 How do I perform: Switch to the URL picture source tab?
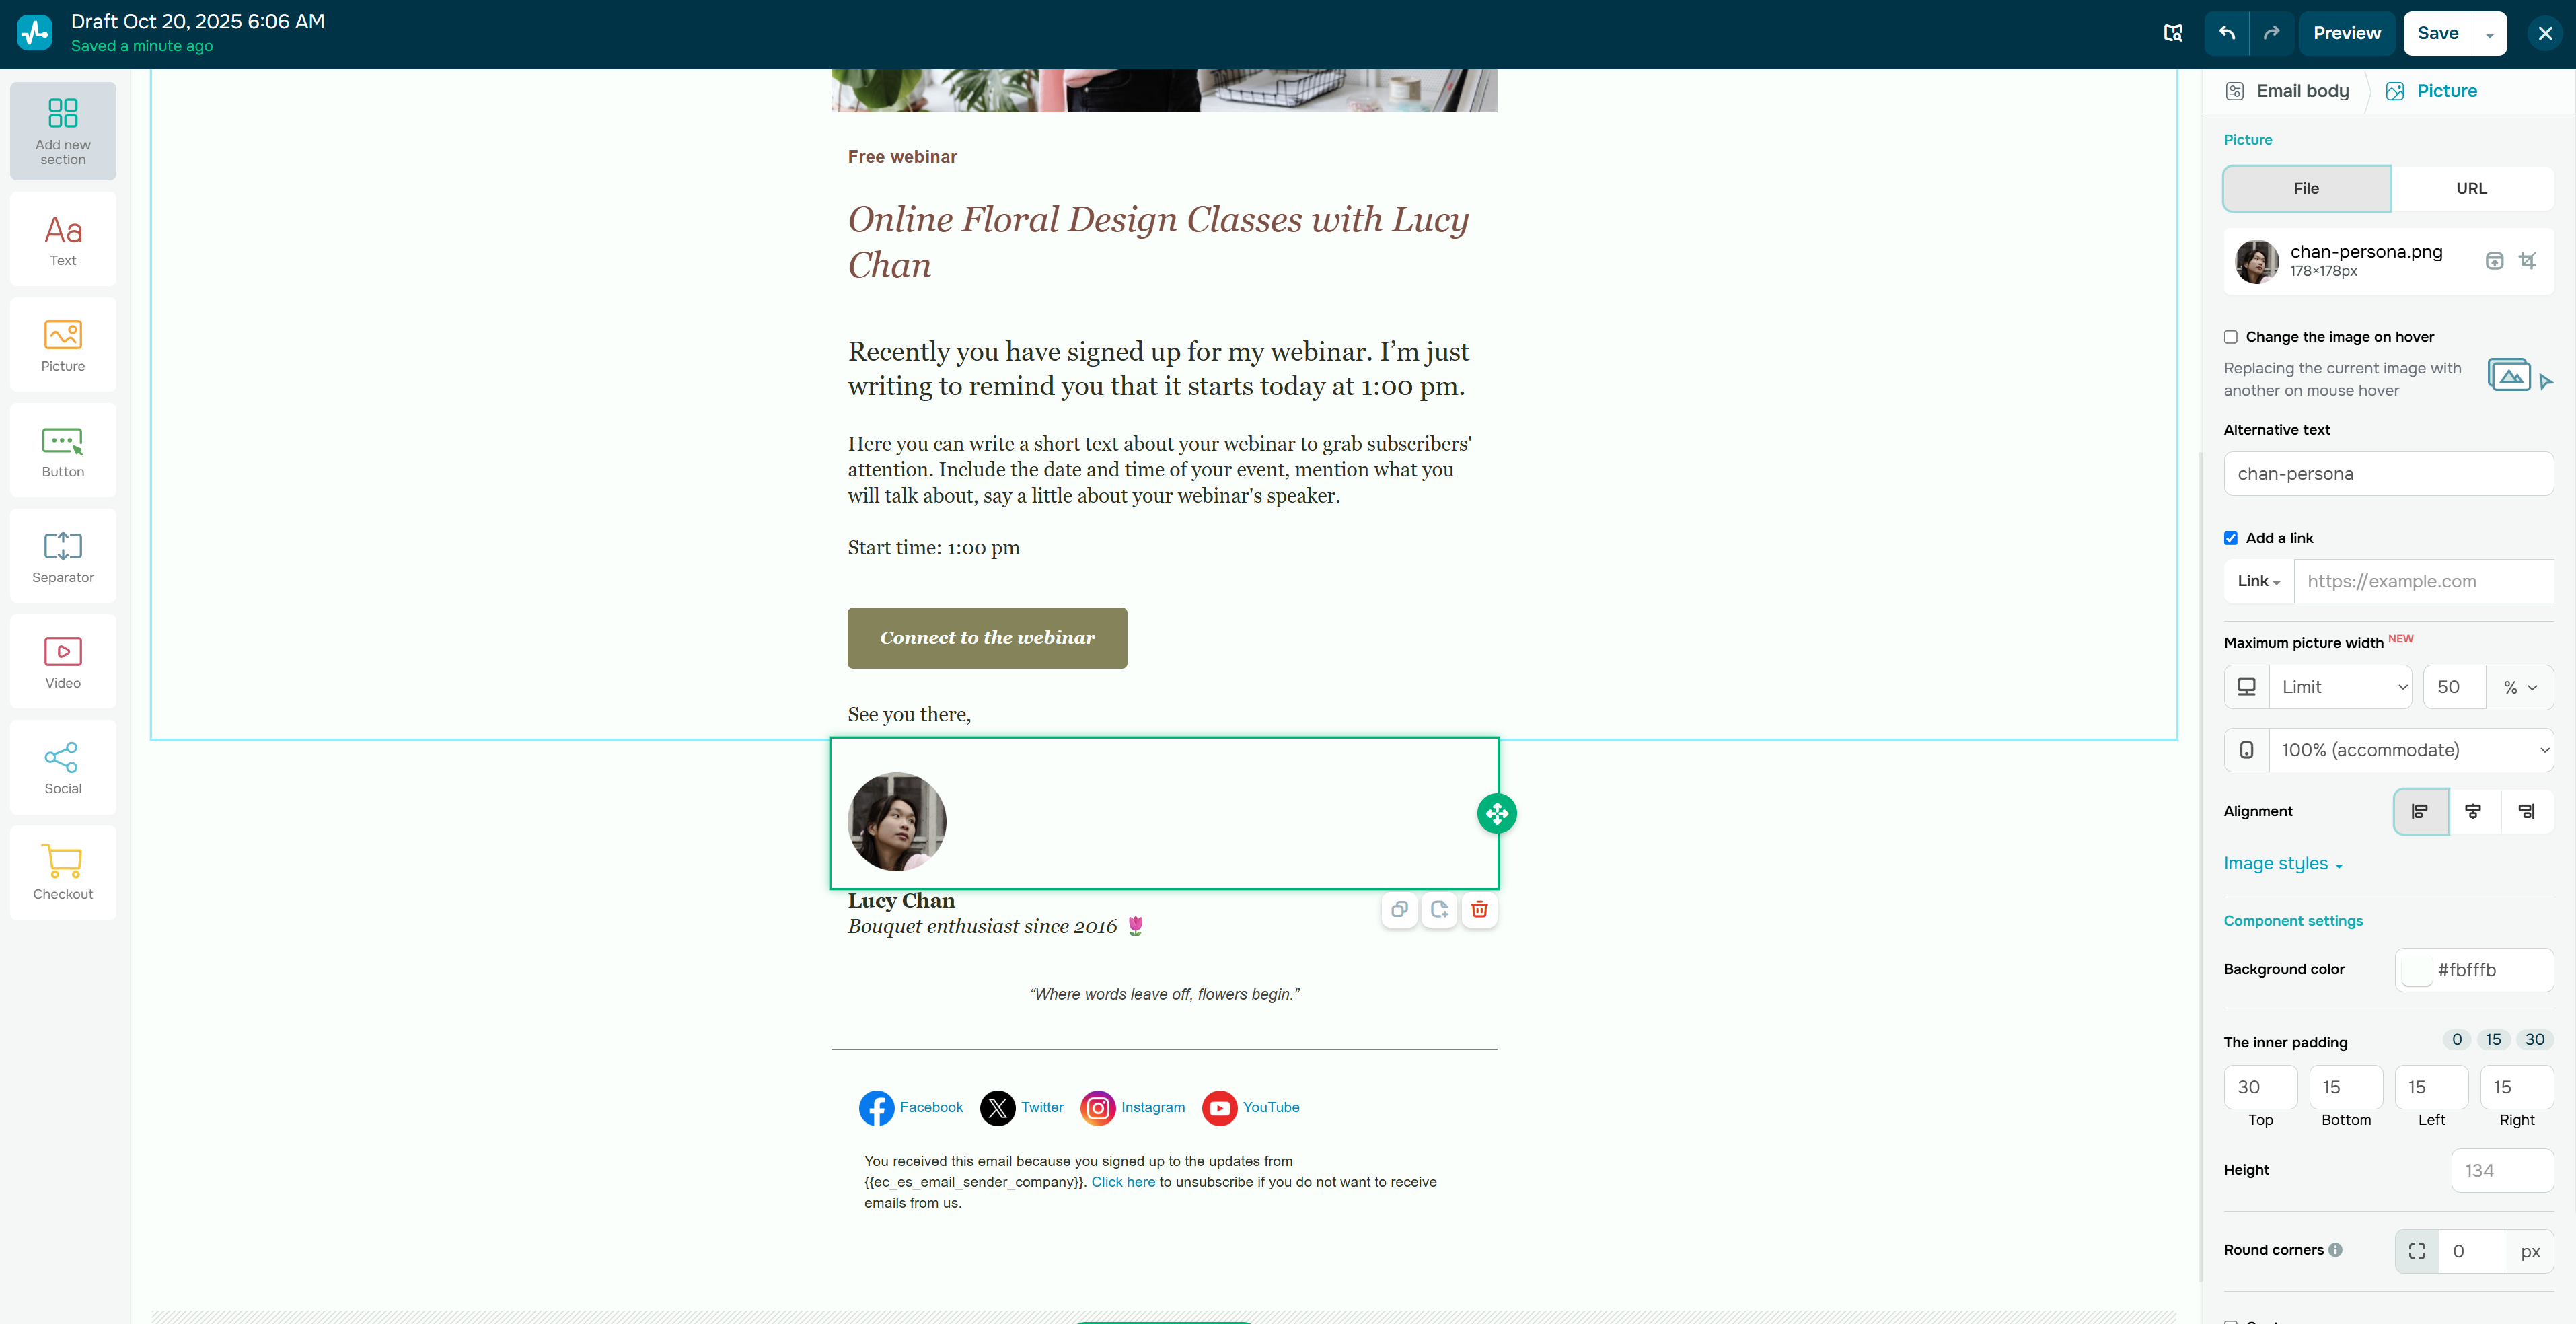click(x=2471, y=188)
